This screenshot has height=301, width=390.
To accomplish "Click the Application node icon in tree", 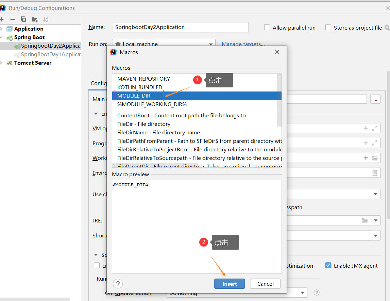I will (9, 29).
